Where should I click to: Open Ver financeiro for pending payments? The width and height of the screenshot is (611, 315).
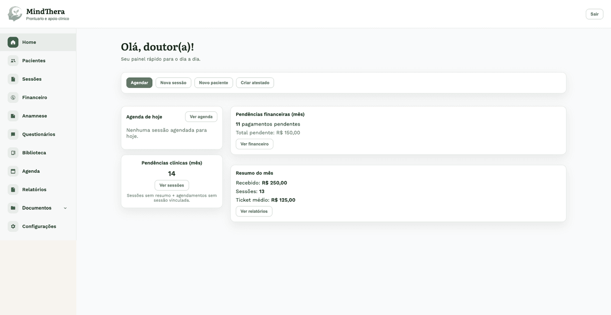(x=254, y=143)
